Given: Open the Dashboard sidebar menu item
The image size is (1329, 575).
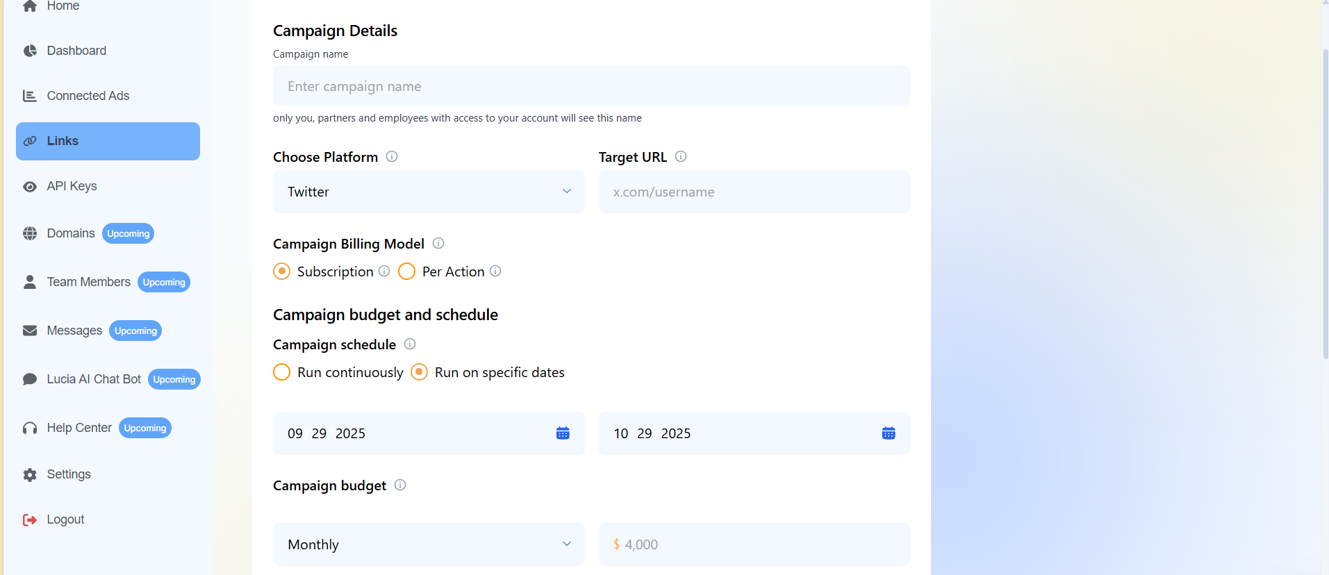Looking at the screenshot, I should pyautogui.click(x=76, y=51).
